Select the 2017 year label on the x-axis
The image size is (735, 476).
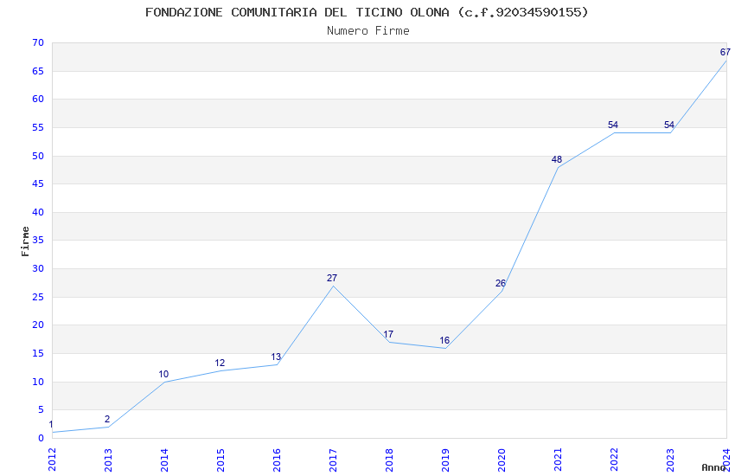tap(333, 460)
